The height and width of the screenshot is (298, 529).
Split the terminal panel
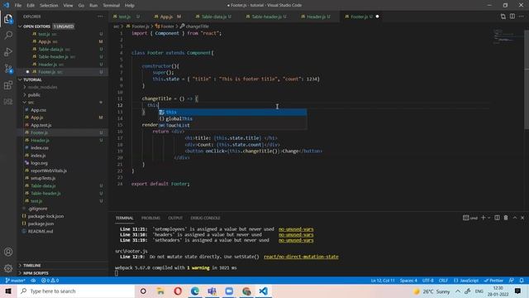pos(497,218)
